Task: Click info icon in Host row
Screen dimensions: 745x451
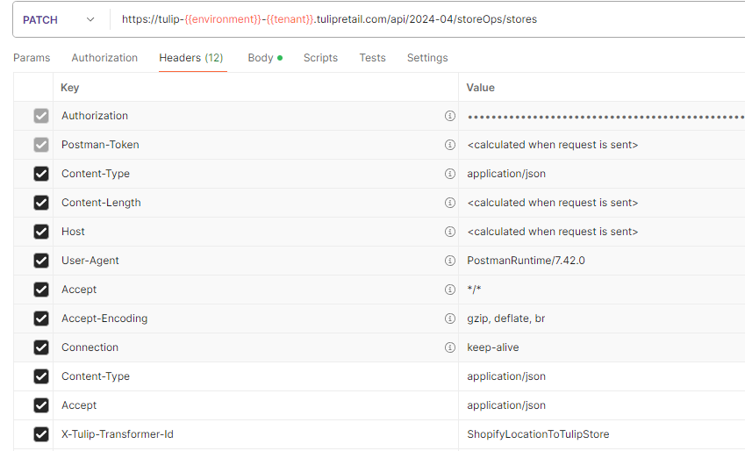Action: click(x=449, y=232)
